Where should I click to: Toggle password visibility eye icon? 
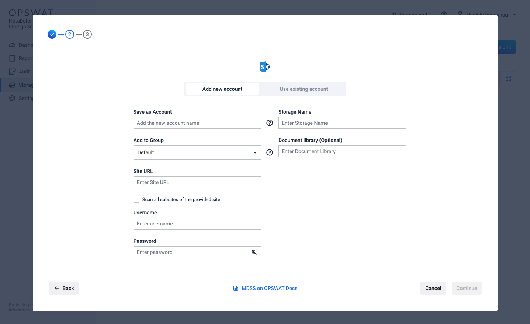point(254,252)
